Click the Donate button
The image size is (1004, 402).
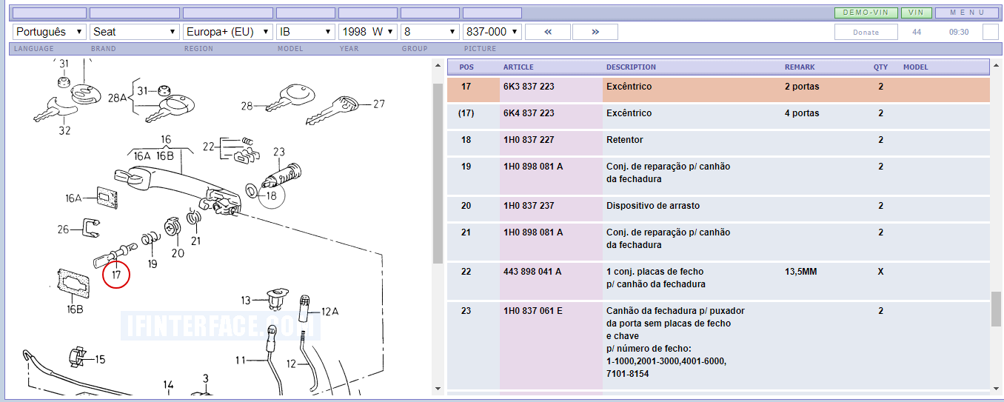coord(866,32)
